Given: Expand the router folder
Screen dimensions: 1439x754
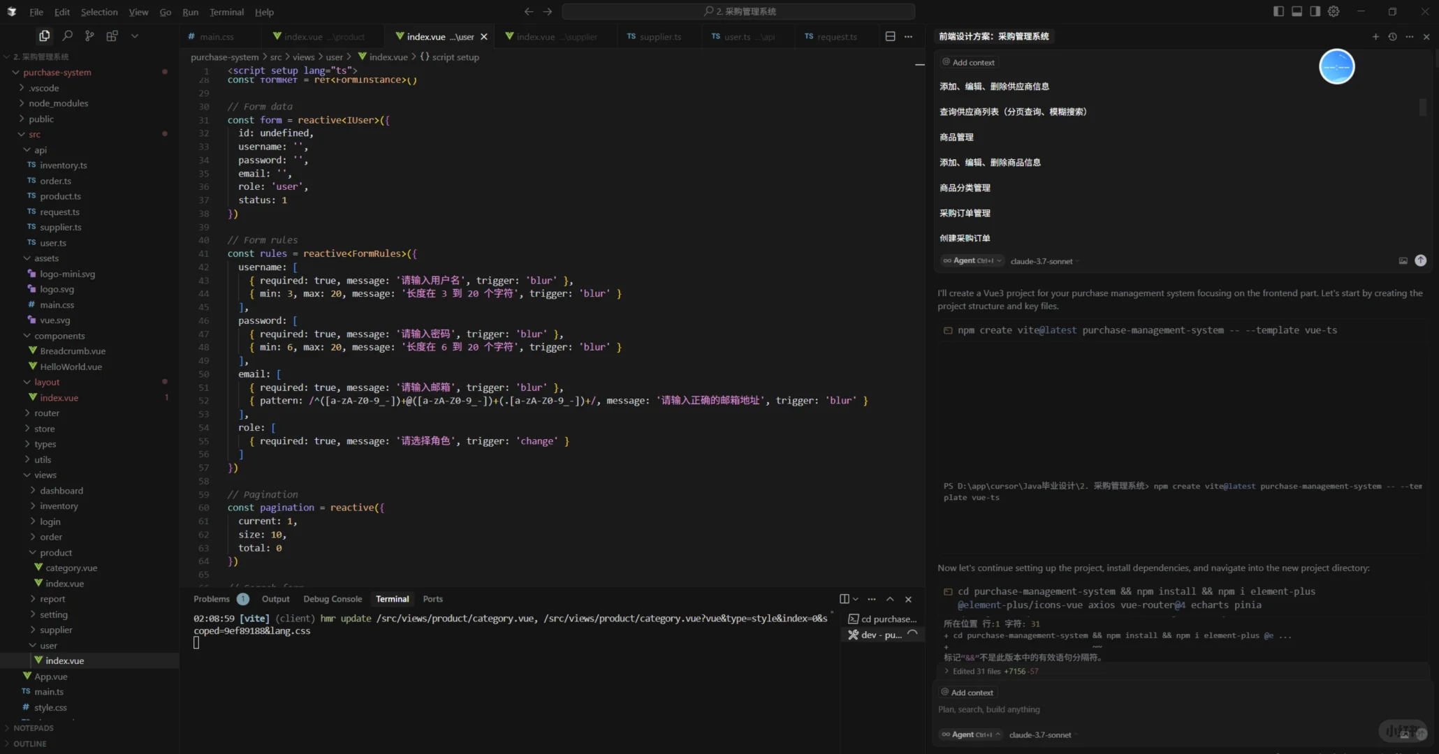Looking at the screenshot, I should [47, 413].
